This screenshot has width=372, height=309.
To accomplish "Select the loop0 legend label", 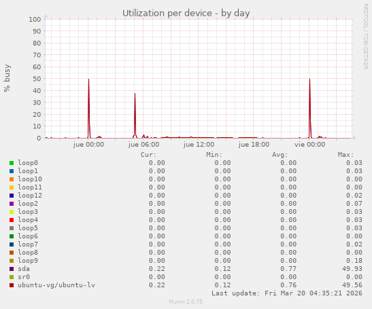I will pyautogui.click(x=28, y=163).
